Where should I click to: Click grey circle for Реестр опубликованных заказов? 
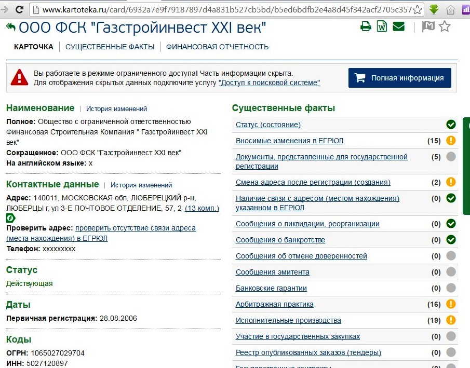coord(451,352)
